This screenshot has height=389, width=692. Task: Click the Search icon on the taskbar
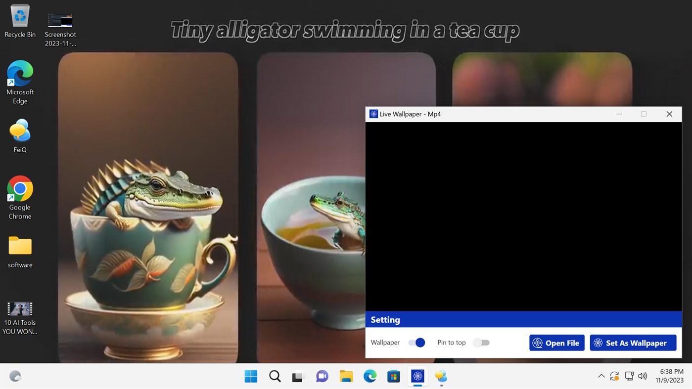click(x=275, y=376)
